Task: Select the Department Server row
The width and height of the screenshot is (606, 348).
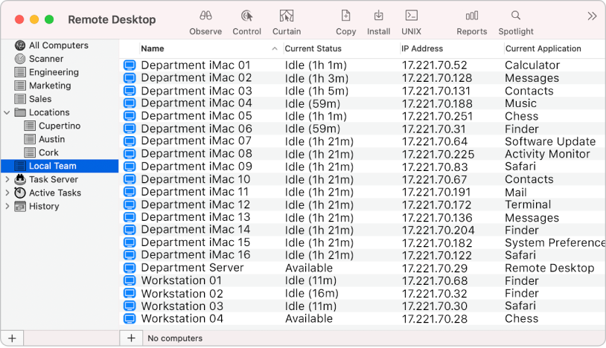Action: coord(192,268)
